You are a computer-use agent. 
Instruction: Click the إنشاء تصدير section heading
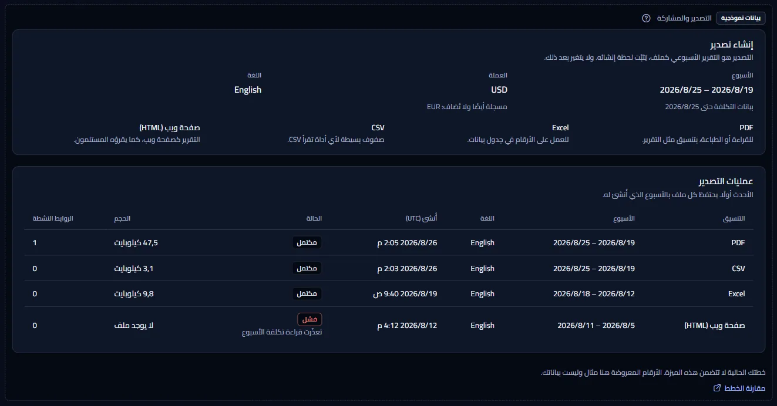pos(731,45)
